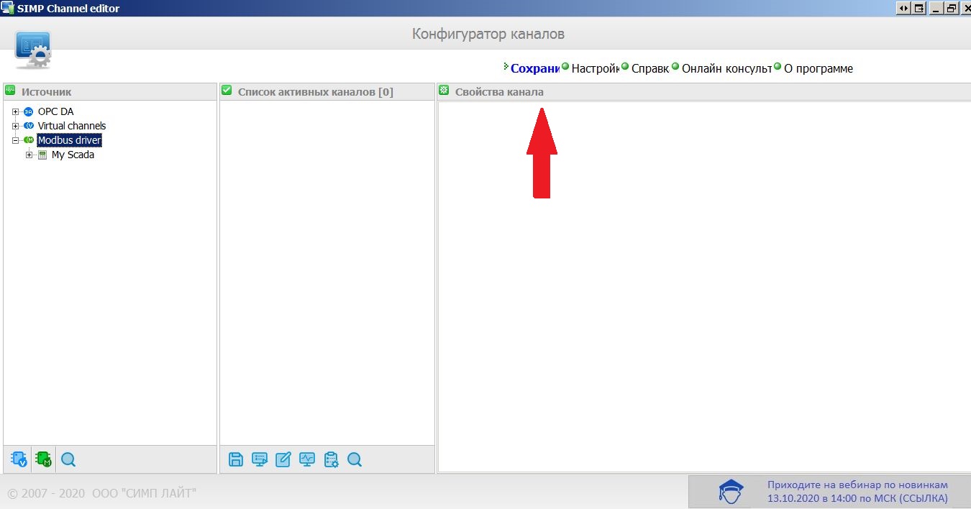Select OPC DA in the source tree
This screenshot has width=971, height=509.
tap(55, 111)
